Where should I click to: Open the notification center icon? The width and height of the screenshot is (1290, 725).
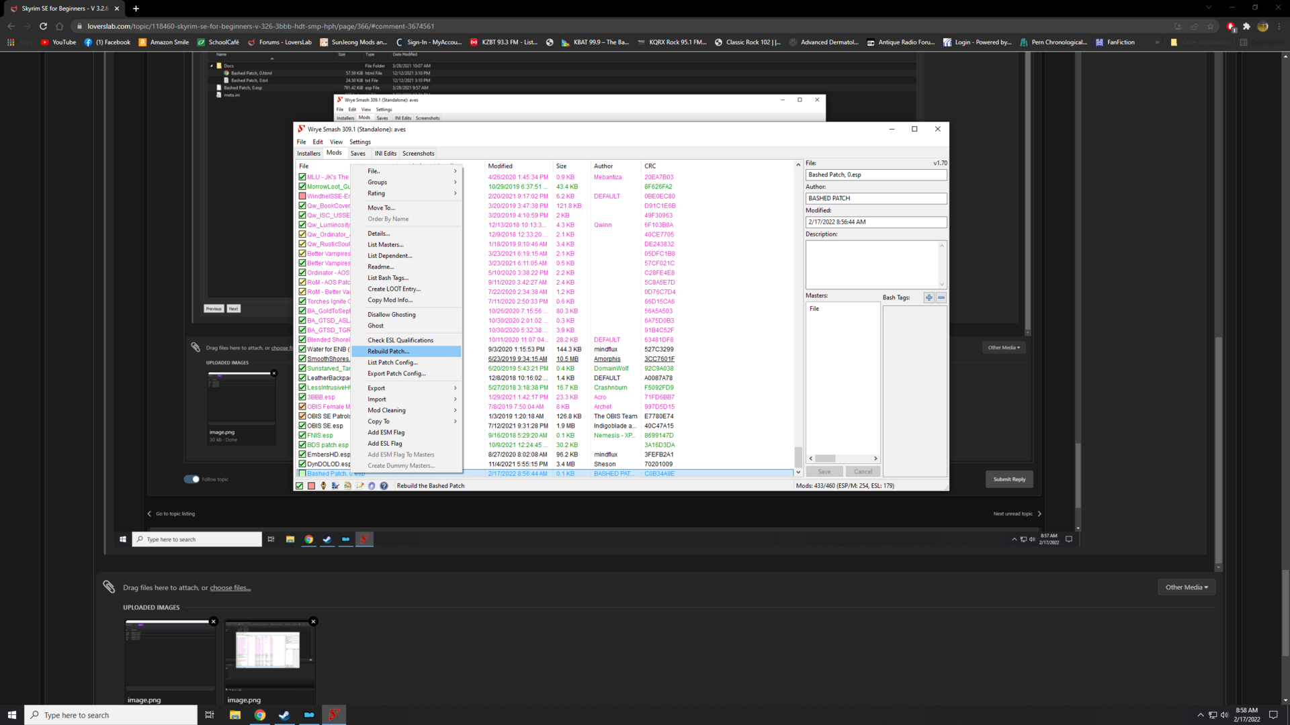[x=1273, y=715]
